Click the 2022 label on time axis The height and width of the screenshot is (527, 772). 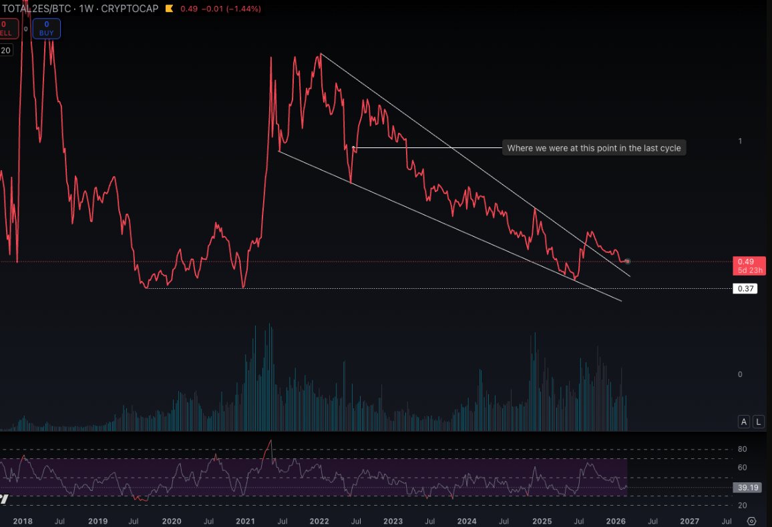319,521
